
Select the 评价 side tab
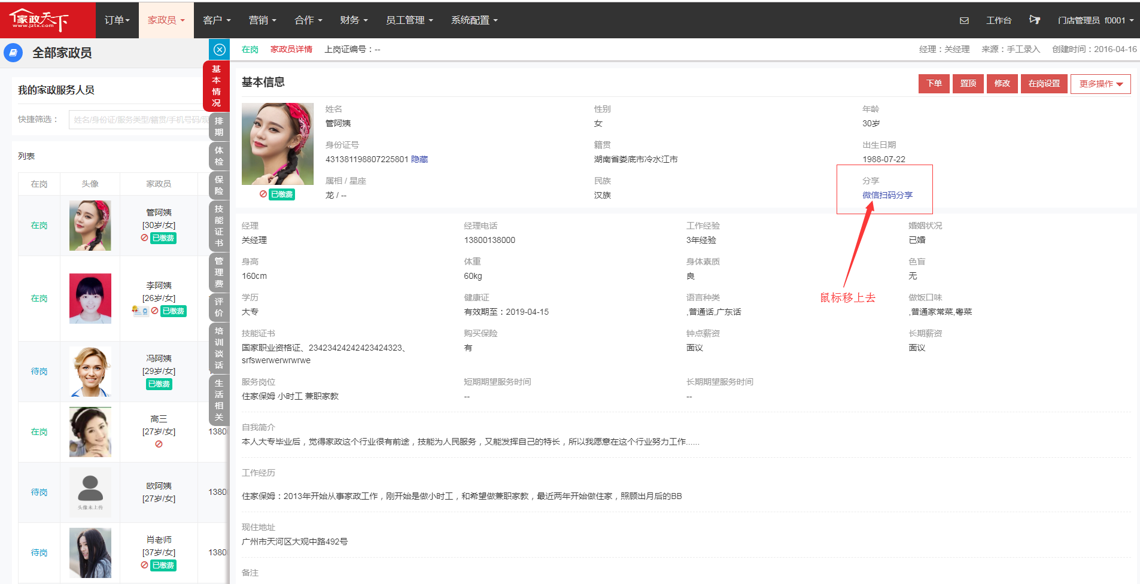tap(219, 307)
